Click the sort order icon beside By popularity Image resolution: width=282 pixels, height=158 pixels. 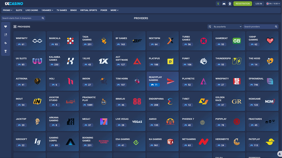pos(210,27)
